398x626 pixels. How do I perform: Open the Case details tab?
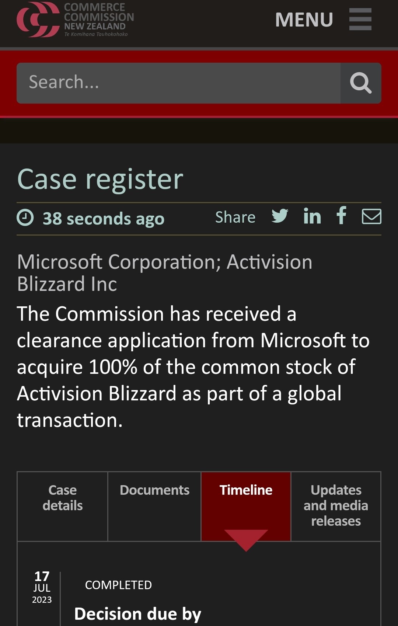(x=63, y=498)
